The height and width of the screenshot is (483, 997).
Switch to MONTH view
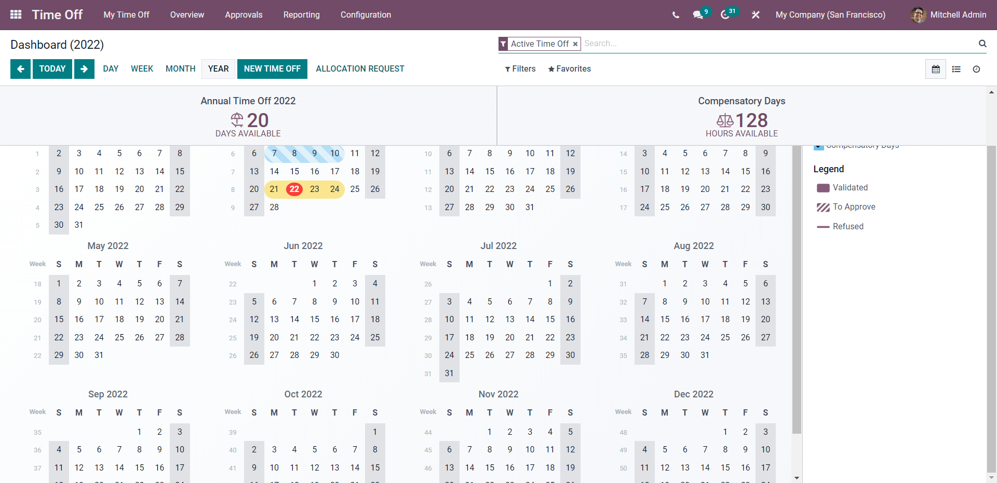pyautogui.click(x=180, y=69)
